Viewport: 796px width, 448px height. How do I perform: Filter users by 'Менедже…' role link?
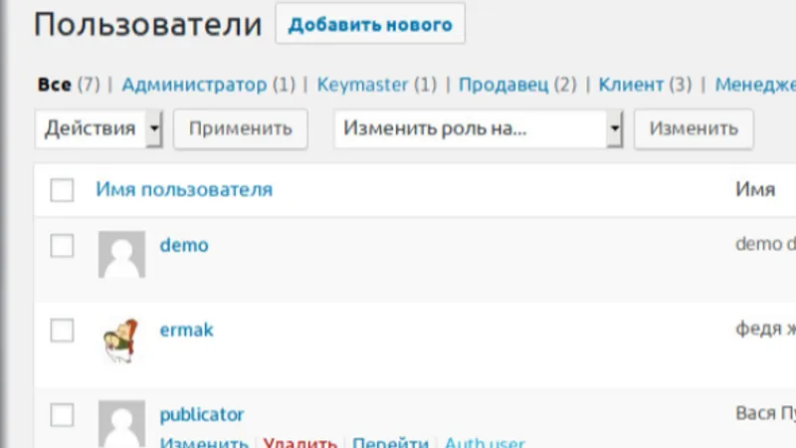coord(755,85)
